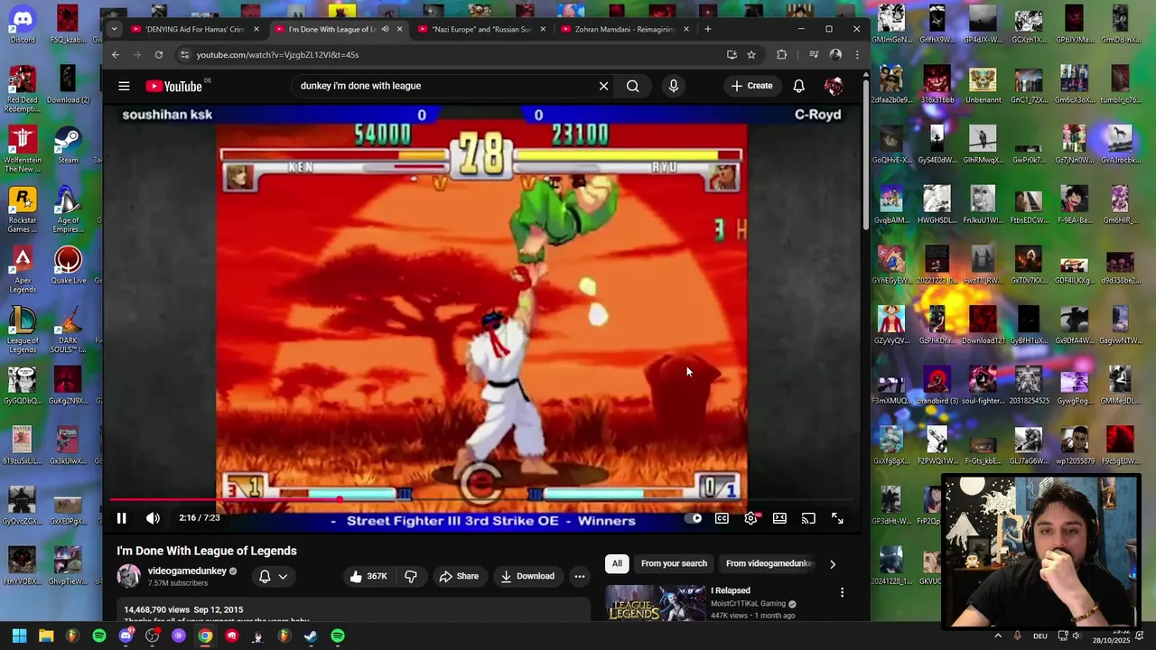Image resolution: width=1156 pixels, height=650 pixels.
Task: Open the I Relapsed video thumbnail
Action: click(x=656, y=603)
